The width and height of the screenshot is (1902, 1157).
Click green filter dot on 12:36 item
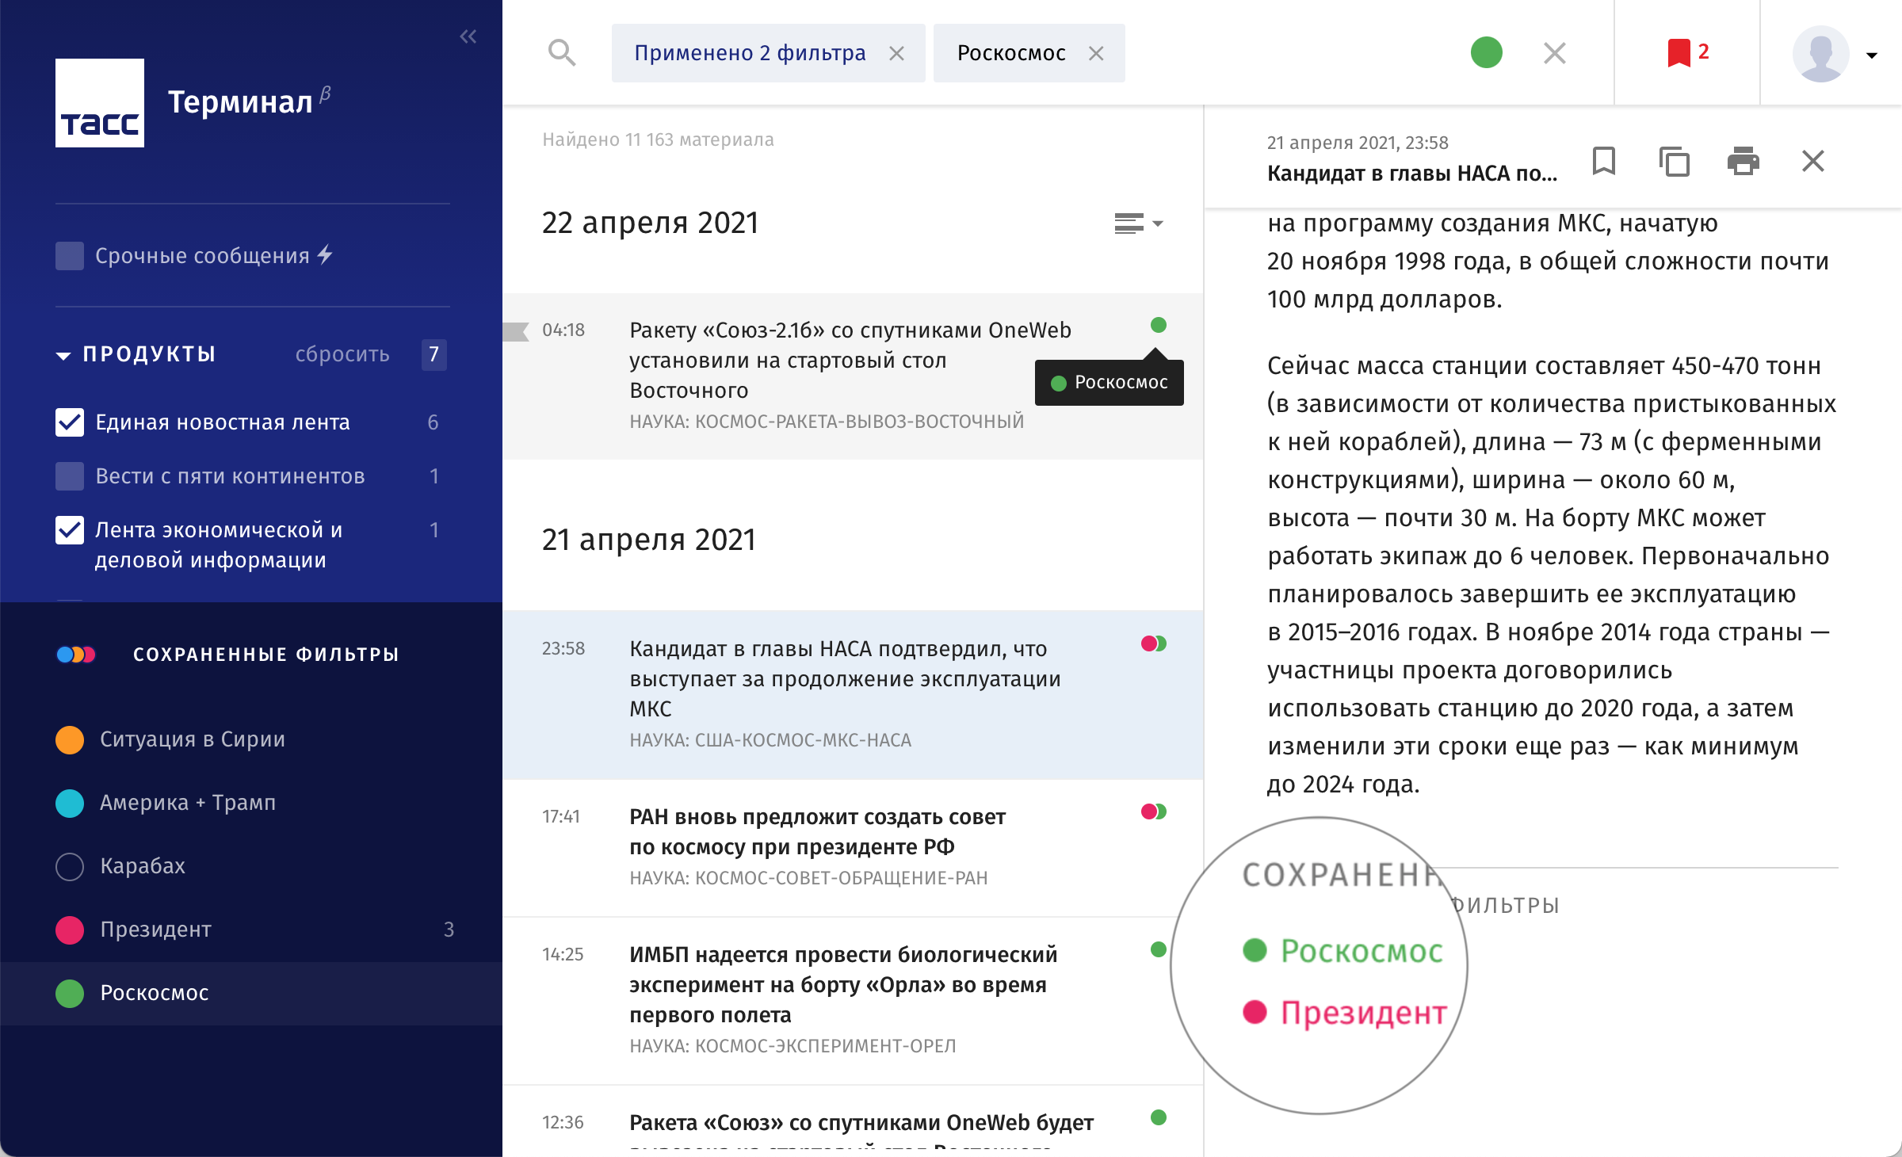point(1159,1117)
